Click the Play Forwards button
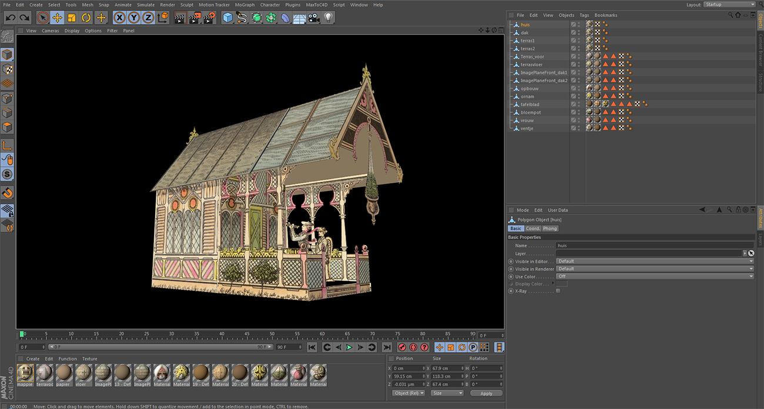The height and width of the screenshot is (409, 764). pos(349,347)
